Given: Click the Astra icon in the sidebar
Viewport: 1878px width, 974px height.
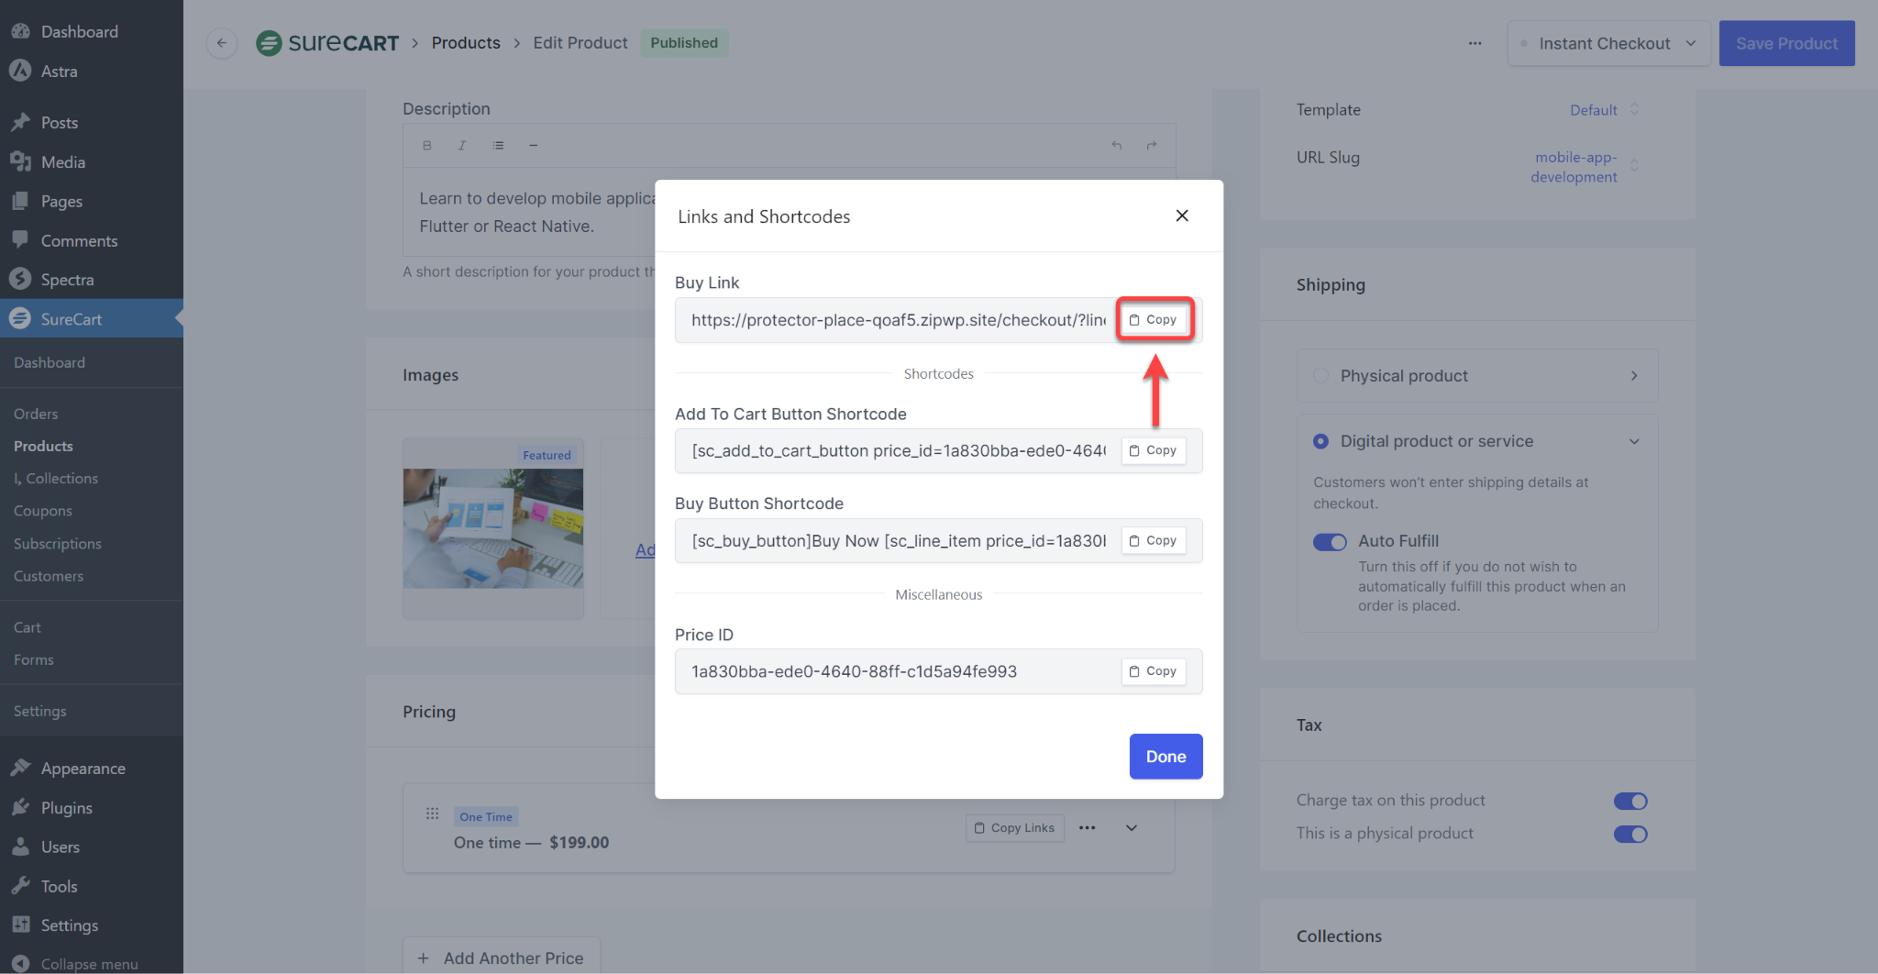Looking at the screenshot, I should [21, 71].
